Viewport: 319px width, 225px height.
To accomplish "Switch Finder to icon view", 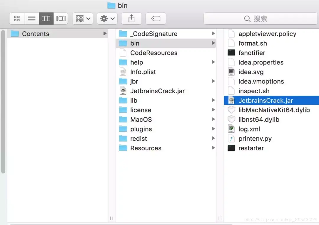I will (x=17, y=19).
